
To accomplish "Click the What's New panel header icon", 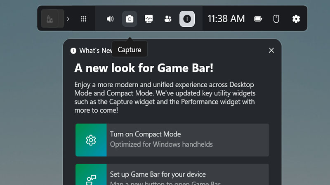I will pyautogui.click(x=73, y=51).
